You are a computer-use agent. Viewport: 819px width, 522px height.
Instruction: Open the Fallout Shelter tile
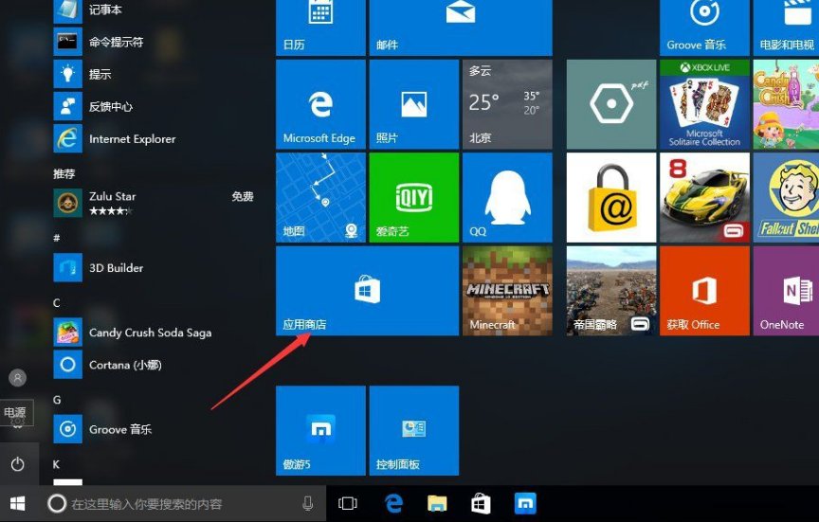[x=786, y=197]
